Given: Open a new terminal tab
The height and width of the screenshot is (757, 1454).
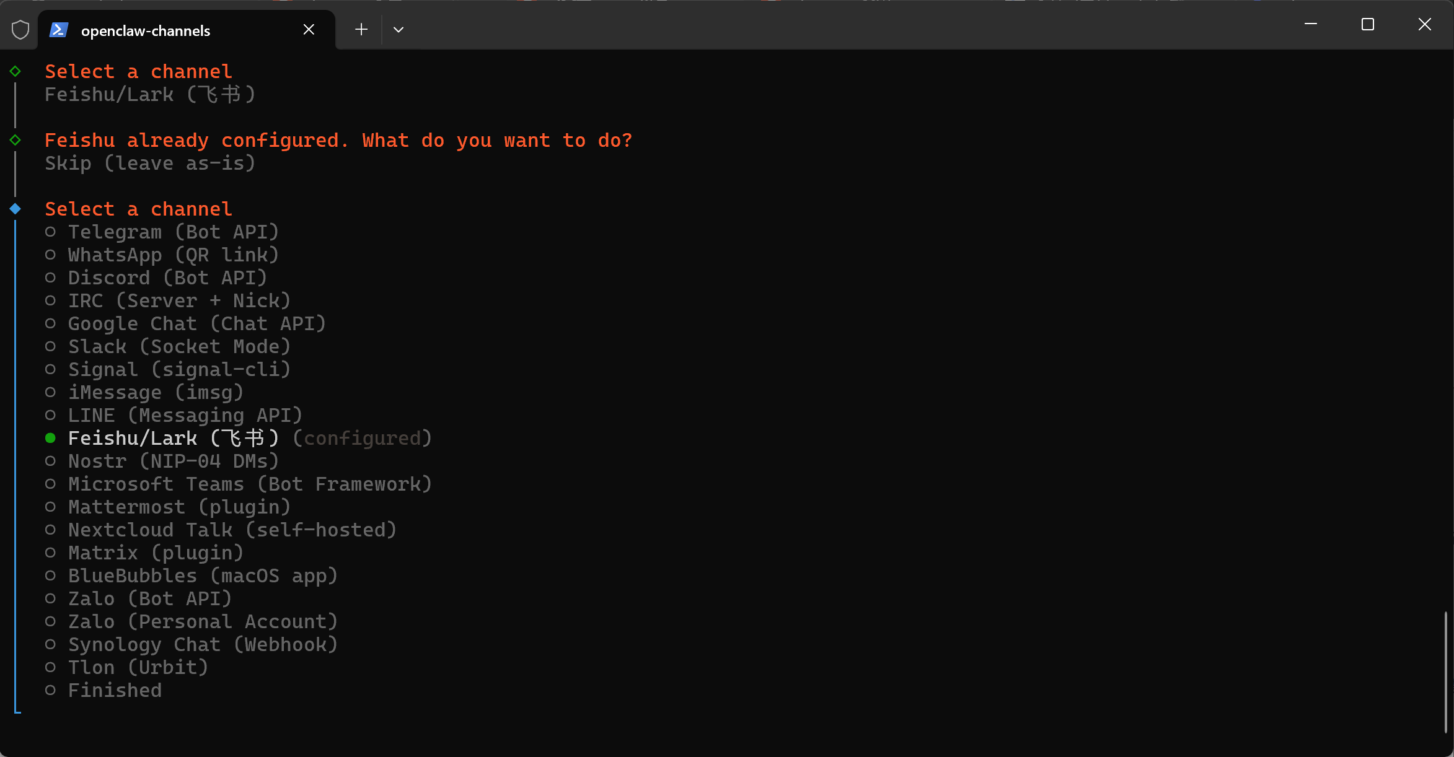Looking at the screenshot, I should (x=361, y=30).
